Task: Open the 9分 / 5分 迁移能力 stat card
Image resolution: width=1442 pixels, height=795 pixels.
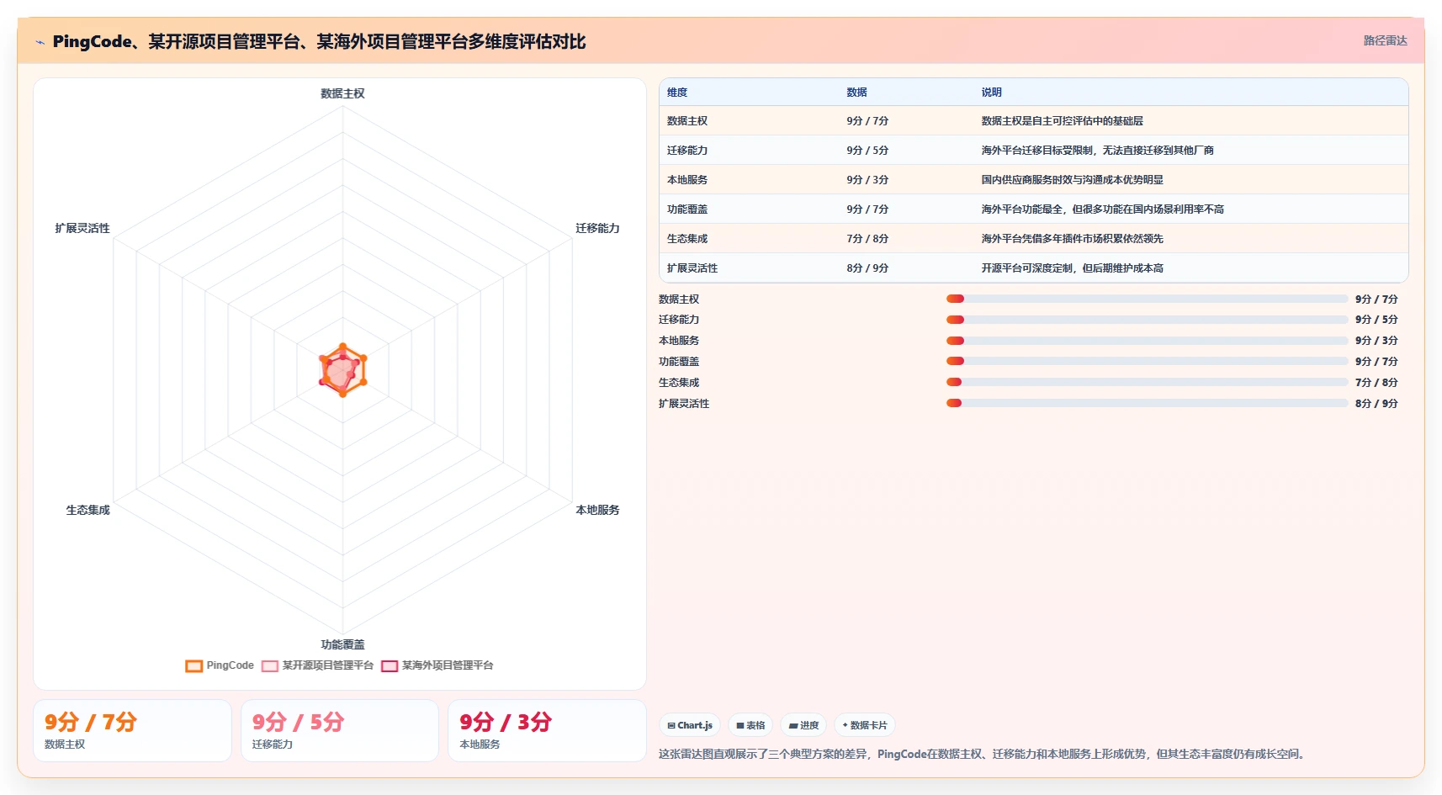Action: coord(340,731)
